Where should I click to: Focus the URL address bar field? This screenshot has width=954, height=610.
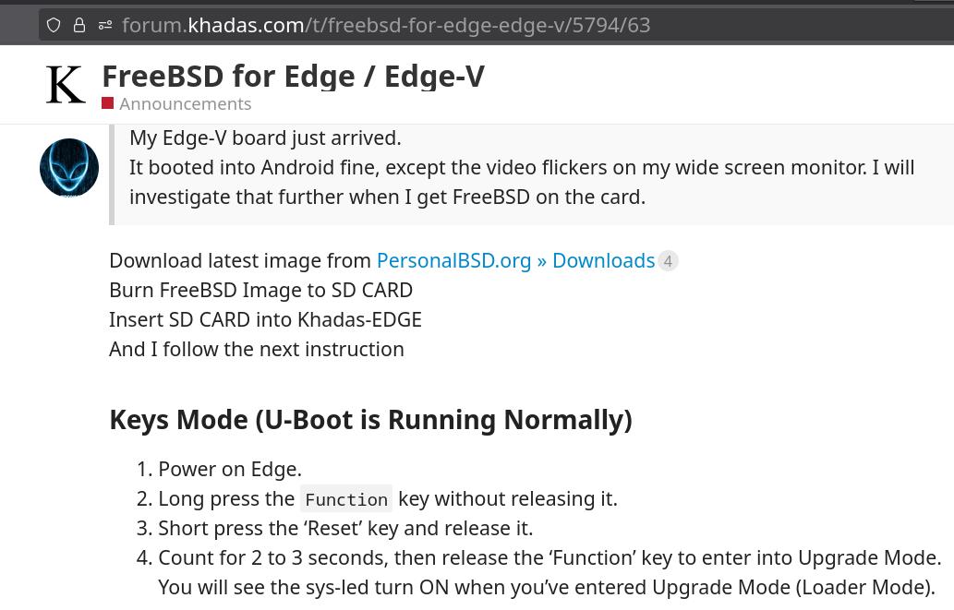(496, 25)
